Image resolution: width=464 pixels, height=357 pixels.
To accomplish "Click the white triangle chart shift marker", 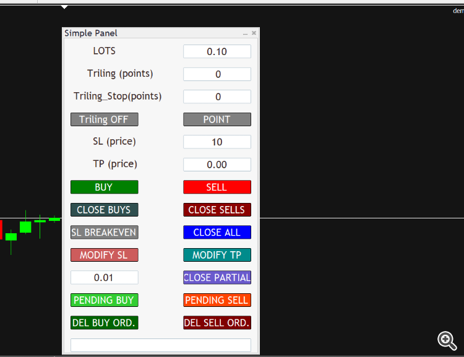I will tap(64, 7).
